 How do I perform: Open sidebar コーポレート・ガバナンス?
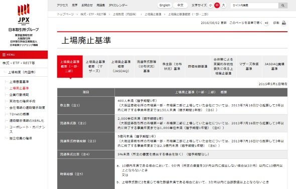[x=27, y=129]
